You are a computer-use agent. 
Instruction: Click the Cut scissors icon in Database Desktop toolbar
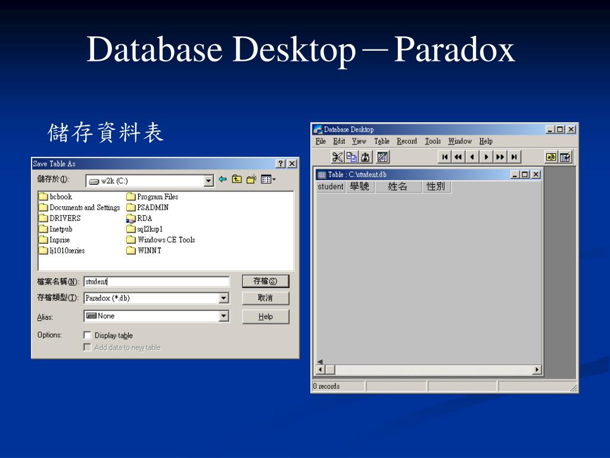(x=337, y=157)
